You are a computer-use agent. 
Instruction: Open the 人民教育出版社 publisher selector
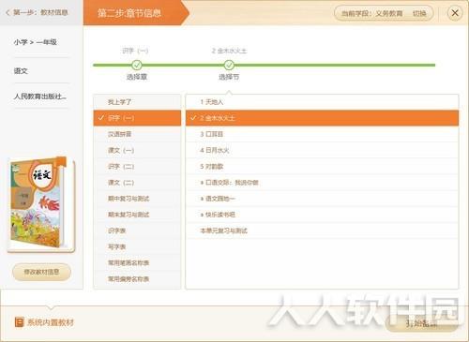pyautogui.click(x=40, y=97)
